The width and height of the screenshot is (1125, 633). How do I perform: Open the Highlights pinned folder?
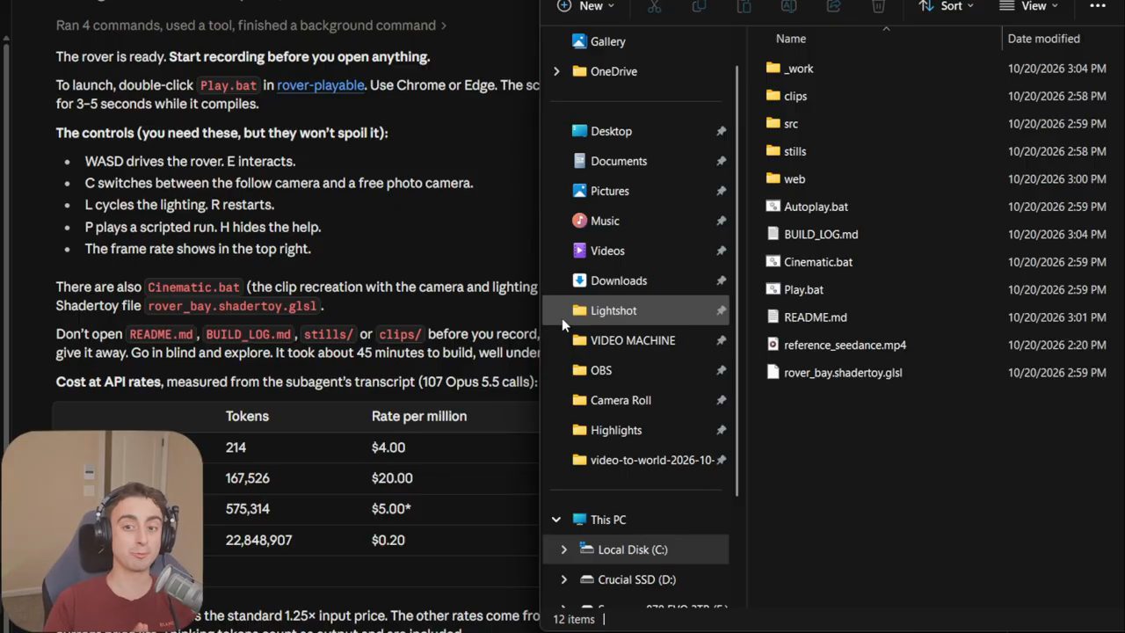[616, 430]
